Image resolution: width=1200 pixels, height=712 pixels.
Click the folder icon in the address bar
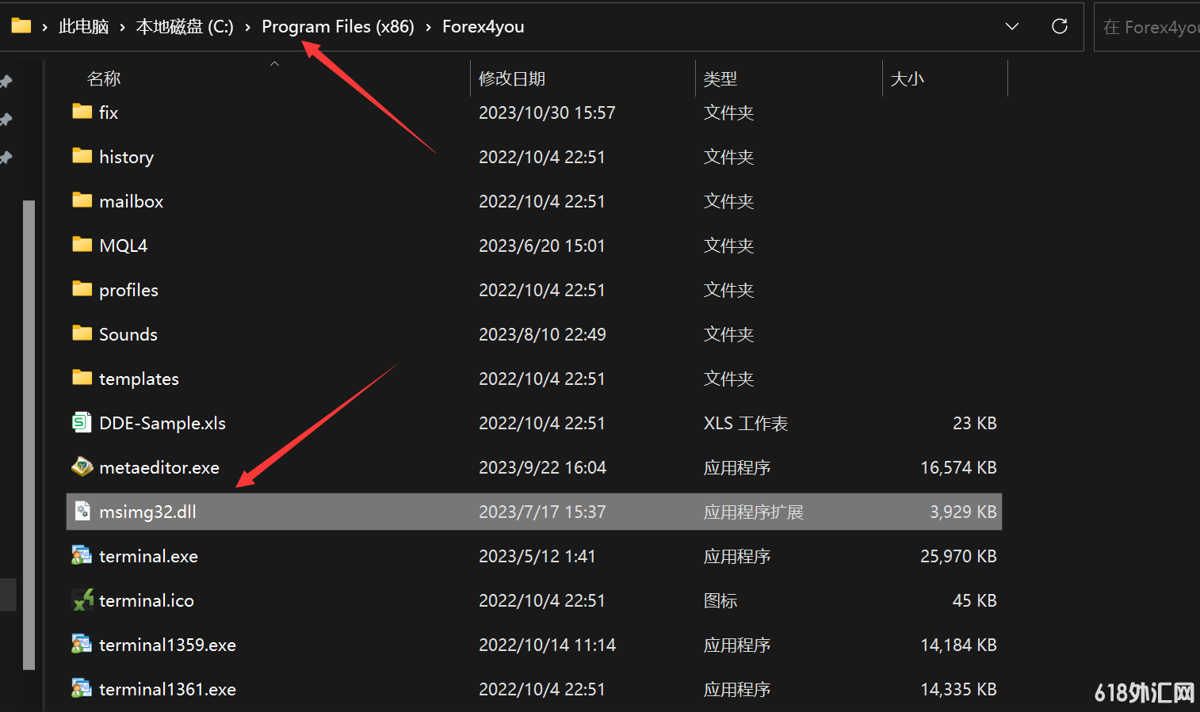click(x=21, y=26)
